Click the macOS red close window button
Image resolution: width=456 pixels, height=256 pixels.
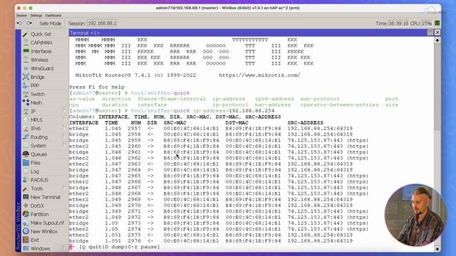[x=19, y=8]
